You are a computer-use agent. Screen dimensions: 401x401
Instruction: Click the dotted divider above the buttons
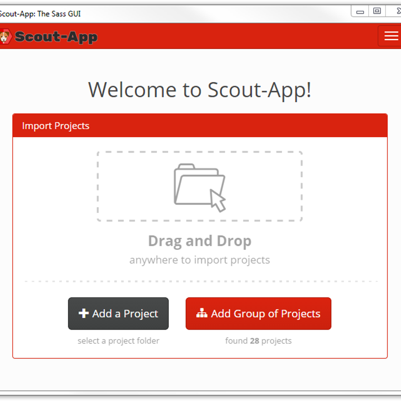coord(200,281)
